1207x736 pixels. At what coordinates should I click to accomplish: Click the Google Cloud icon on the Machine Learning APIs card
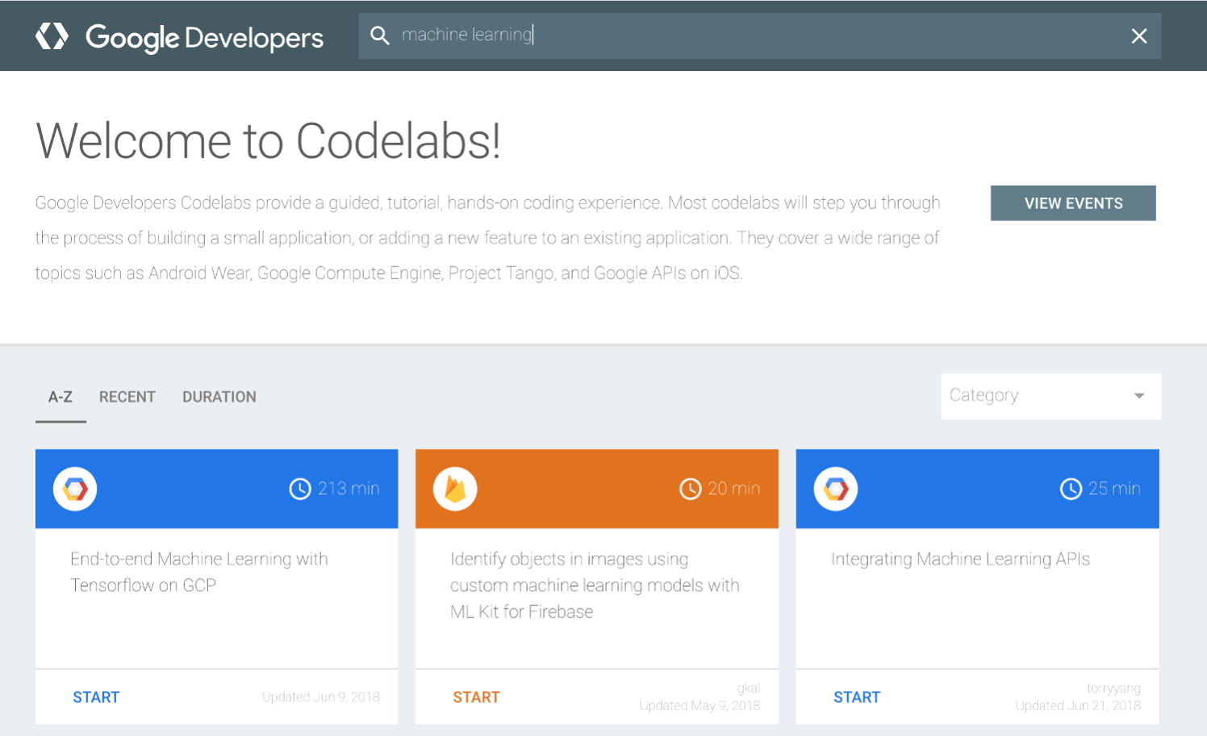[x=836, y=488]
